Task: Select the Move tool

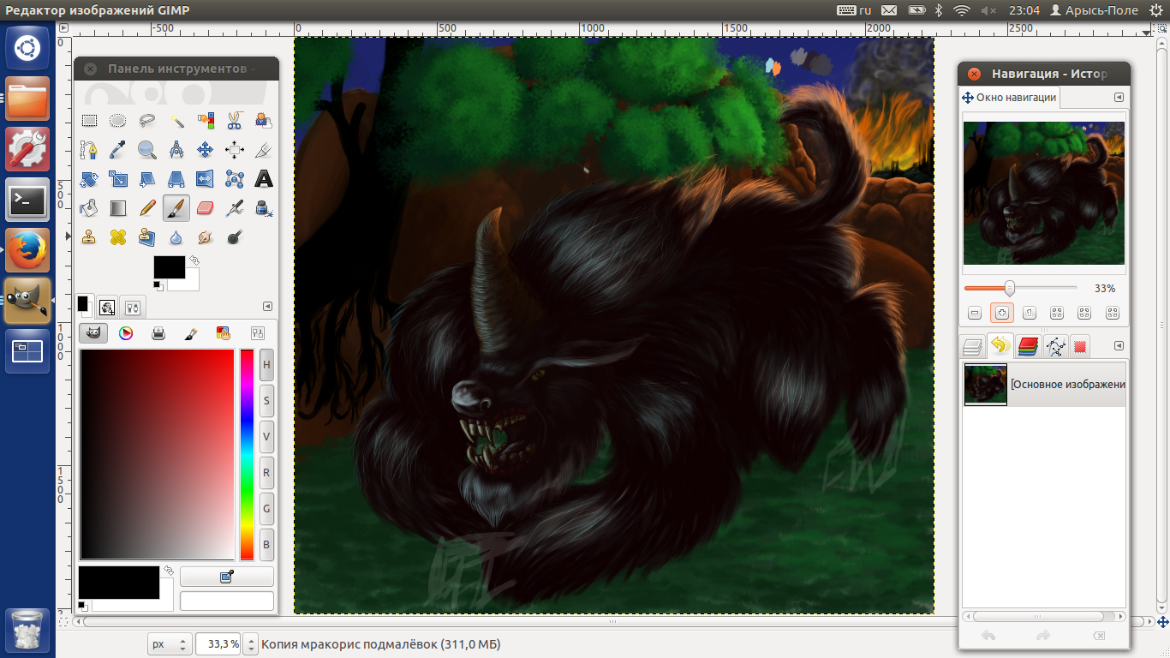Action: point(206,150)
